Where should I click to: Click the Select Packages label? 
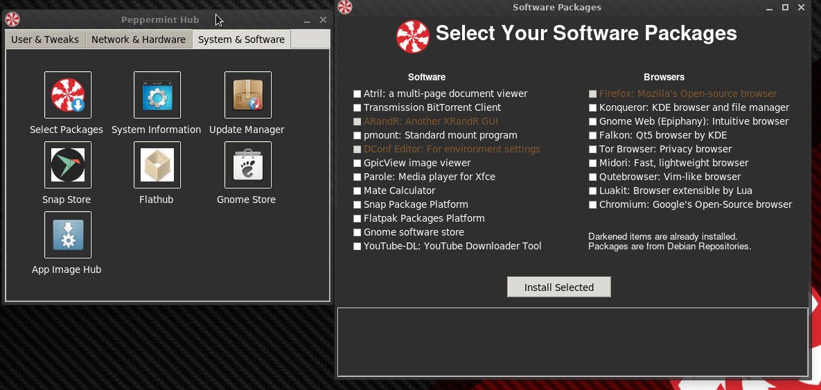(x=67, y=130)
